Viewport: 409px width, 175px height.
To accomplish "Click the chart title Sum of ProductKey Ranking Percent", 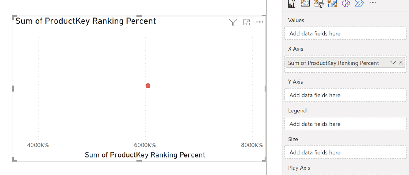I will pos(86,21).
